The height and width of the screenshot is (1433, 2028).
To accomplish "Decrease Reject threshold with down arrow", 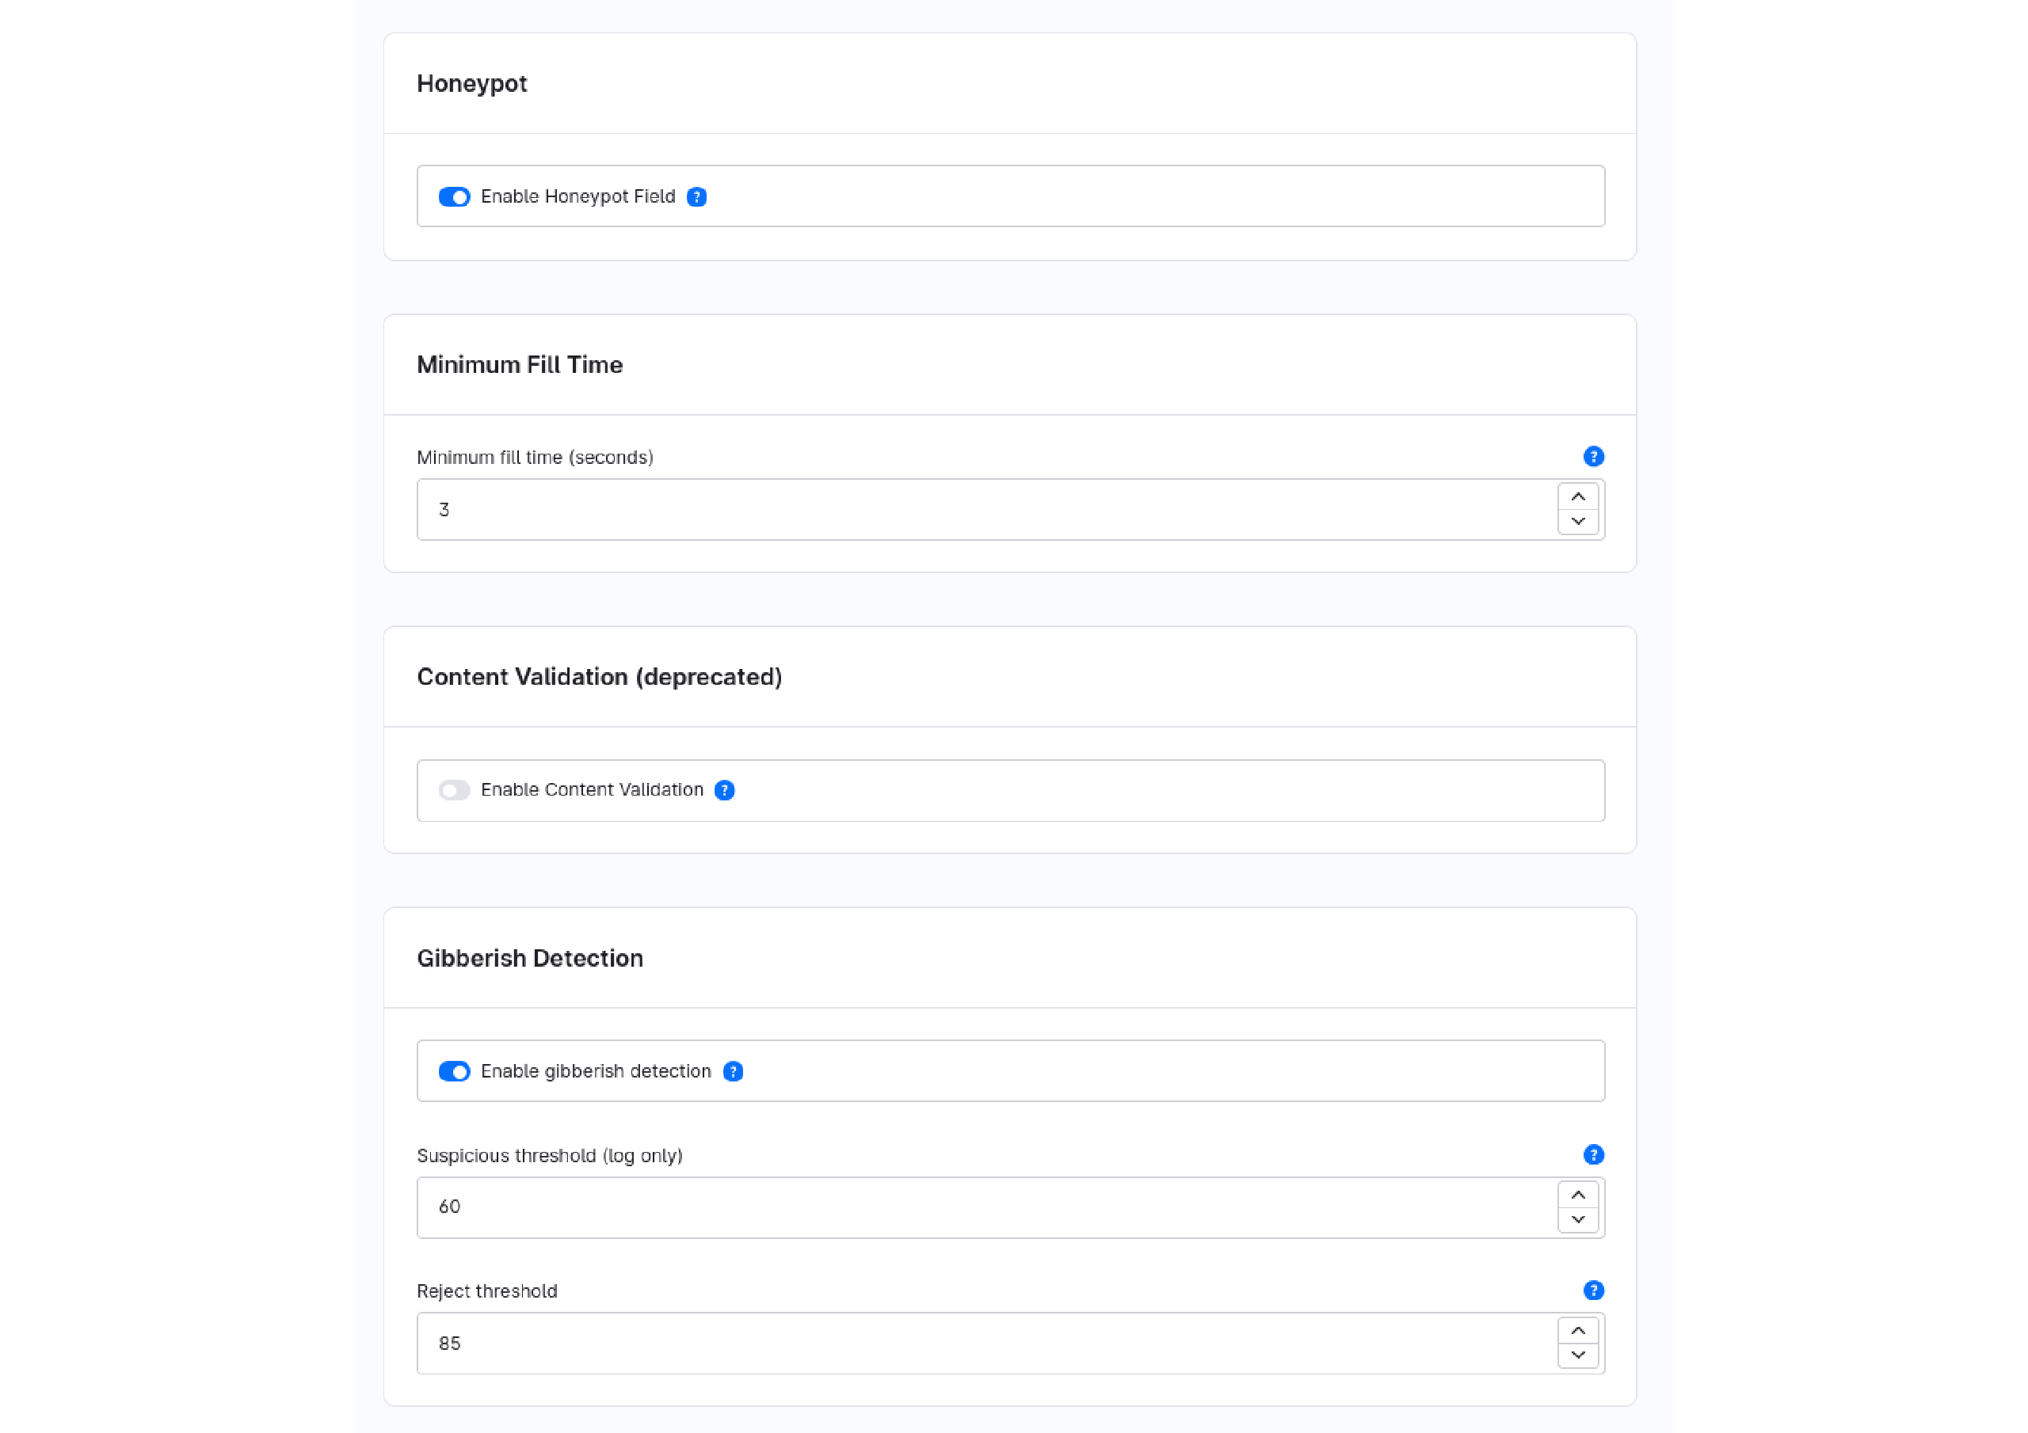I will coord(1577,1355).
